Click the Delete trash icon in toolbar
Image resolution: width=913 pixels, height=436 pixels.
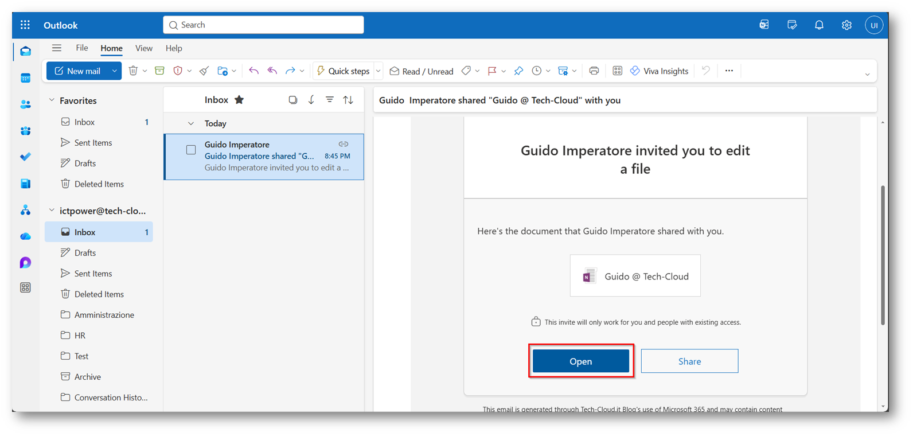[x=133, y=71]
